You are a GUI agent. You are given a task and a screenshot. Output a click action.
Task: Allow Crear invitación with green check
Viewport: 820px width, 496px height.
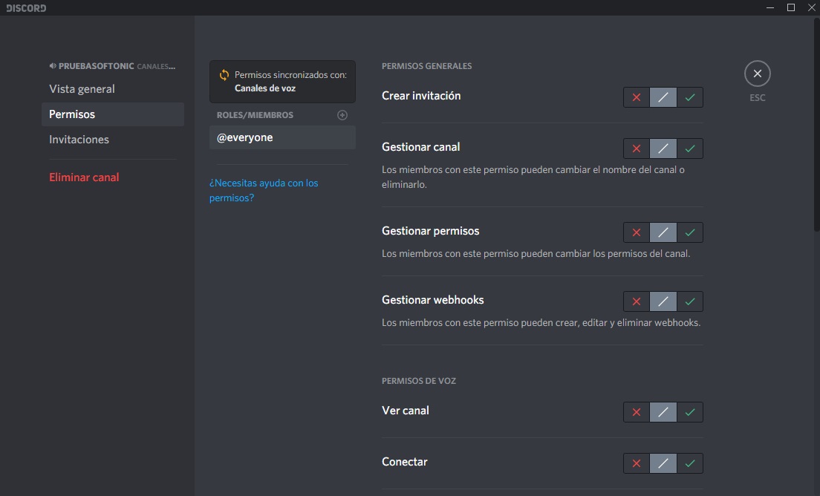tap(690, 97)
